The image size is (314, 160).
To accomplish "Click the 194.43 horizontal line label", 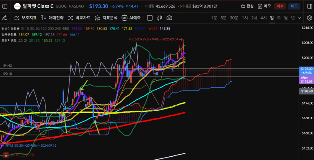I will coord(7,65).
